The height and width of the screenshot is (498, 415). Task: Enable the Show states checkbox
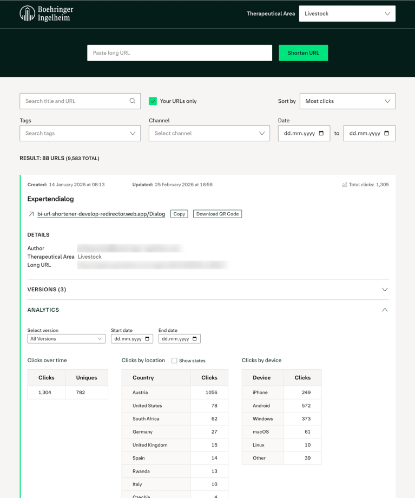point(174,361)
